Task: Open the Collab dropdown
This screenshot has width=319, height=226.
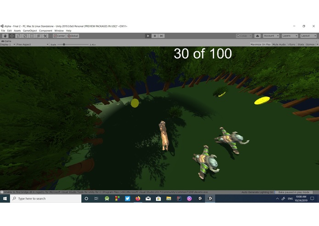Action: (x=244, y=36)
